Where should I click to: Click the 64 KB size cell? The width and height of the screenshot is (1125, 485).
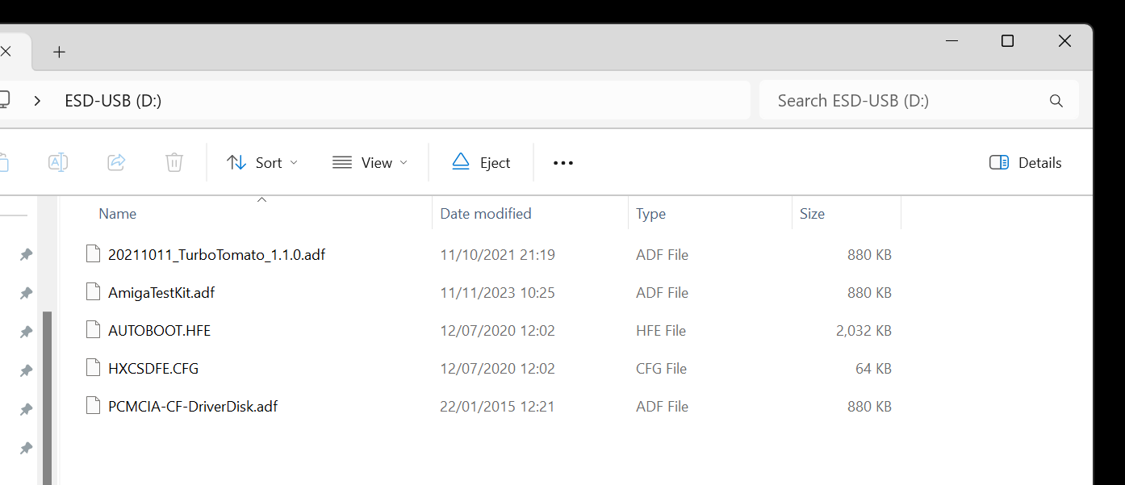[873, 368]
